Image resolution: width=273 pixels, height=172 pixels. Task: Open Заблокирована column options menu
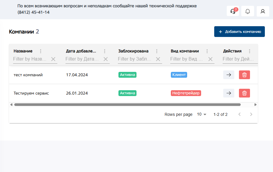[157, 51]
